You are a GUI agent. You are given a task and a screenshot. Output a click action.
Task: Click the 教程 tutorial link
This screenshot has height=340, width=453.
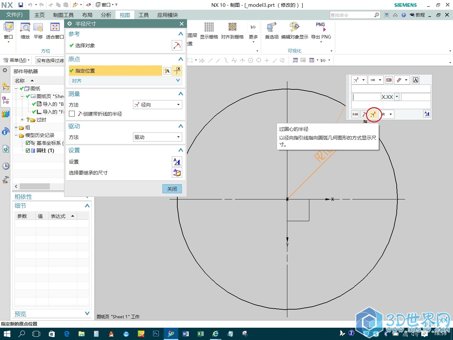417,15
